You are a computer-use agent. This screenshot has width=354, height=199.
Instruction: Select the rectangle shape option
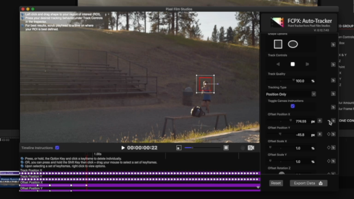pos(278,44)
